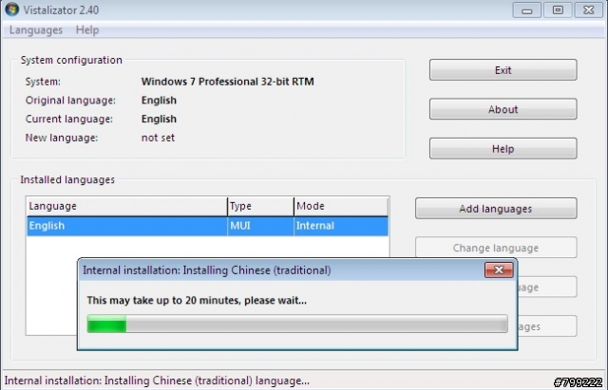The image size is (608, 390).
Task: Click the Mode column header
Action: tap(341, 206)
